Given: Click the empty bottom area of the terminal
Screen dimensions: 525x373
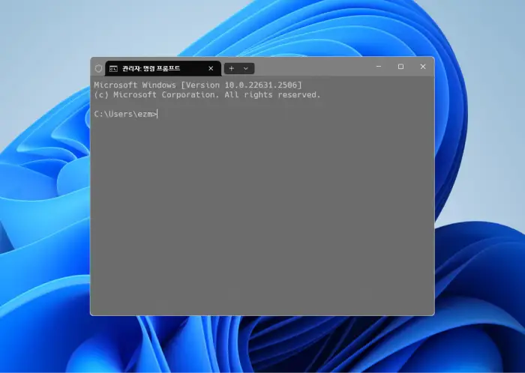Looking at the screenshot, I should (262, 300).
